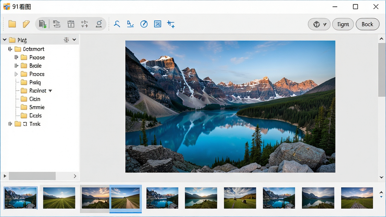Screen dimensions: 386x217
Task: Maximize the 91看图 window
Action: click(355, 7)
